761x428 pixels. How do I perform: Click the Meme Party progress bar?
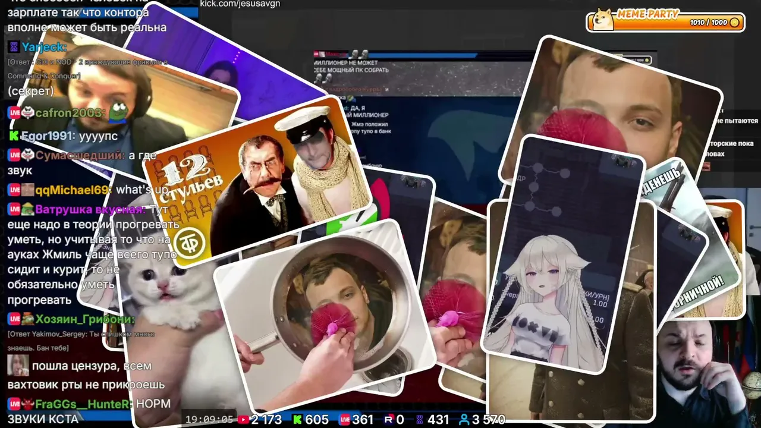666,23
